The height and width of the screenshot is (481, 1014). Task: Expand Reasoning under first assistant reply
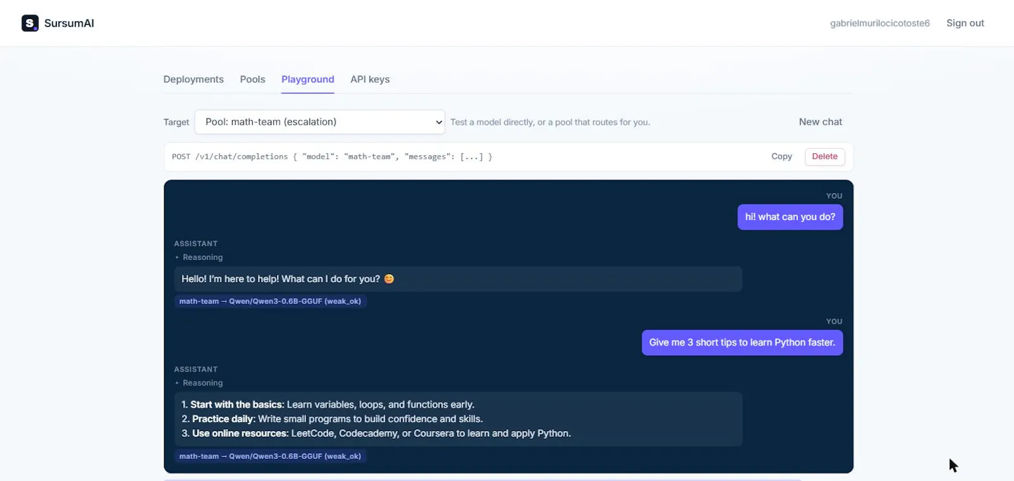click(x=199, y=258)
